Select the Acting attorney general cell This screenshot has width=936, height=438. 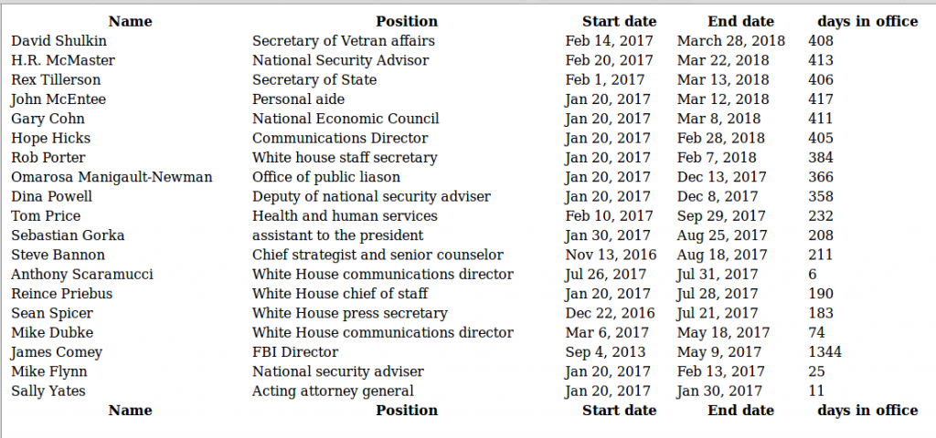point(333,391)
